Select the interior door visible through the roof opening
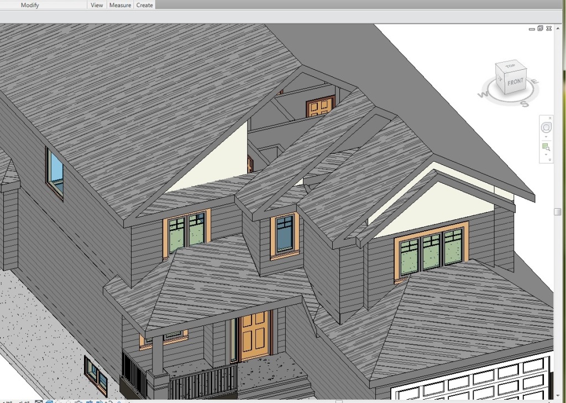 (x=321, y=106)
